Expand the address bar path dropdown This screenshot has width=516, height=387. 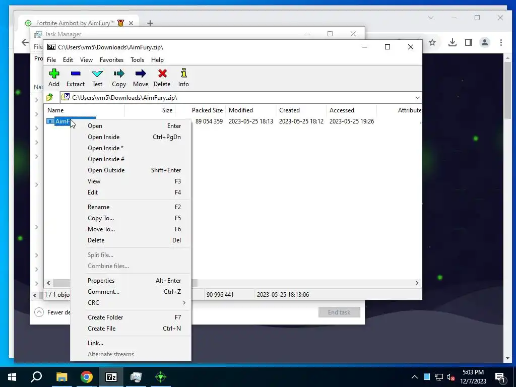417,98
